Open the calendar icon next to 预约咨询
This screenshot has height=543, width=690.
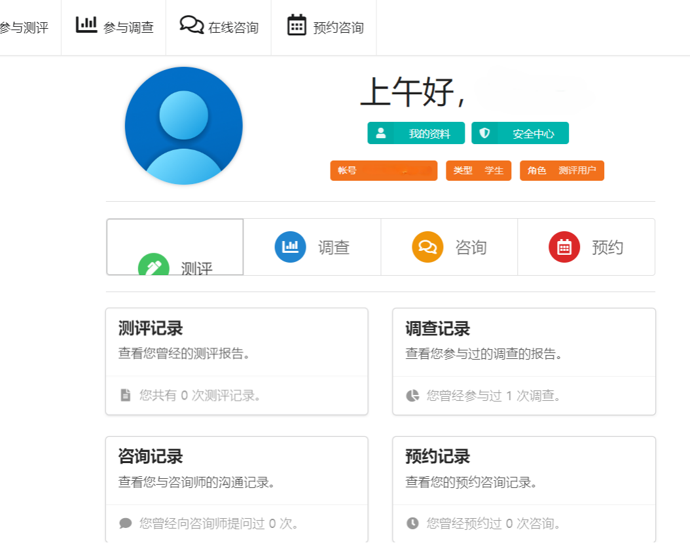point(297,26)
